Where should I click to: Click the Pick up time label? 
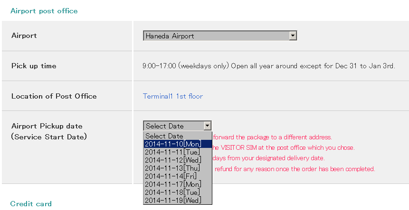[34, 66]
